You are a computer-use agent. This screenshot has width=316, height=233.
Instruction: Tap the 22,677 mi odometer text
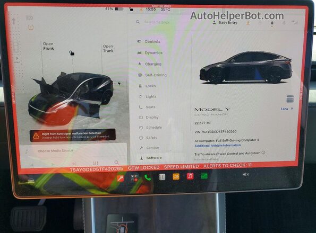click(202, 123)
